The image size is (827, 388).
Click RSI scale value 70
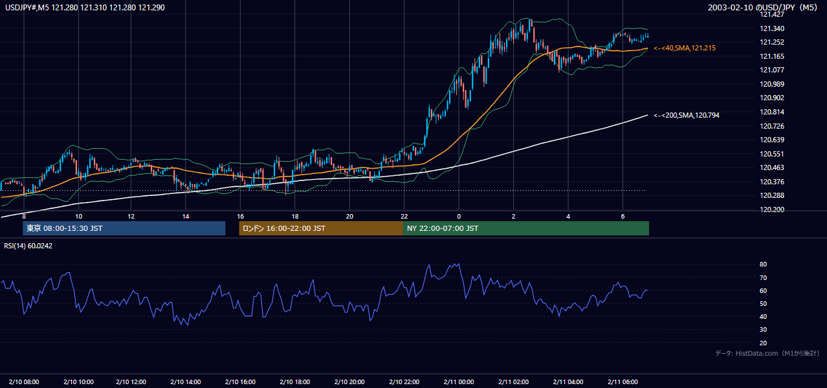pos(763,277)
